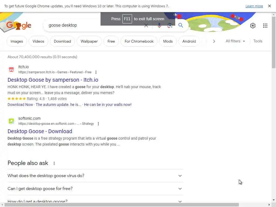
Task: Open the Tools button
Action: [258, 41]
